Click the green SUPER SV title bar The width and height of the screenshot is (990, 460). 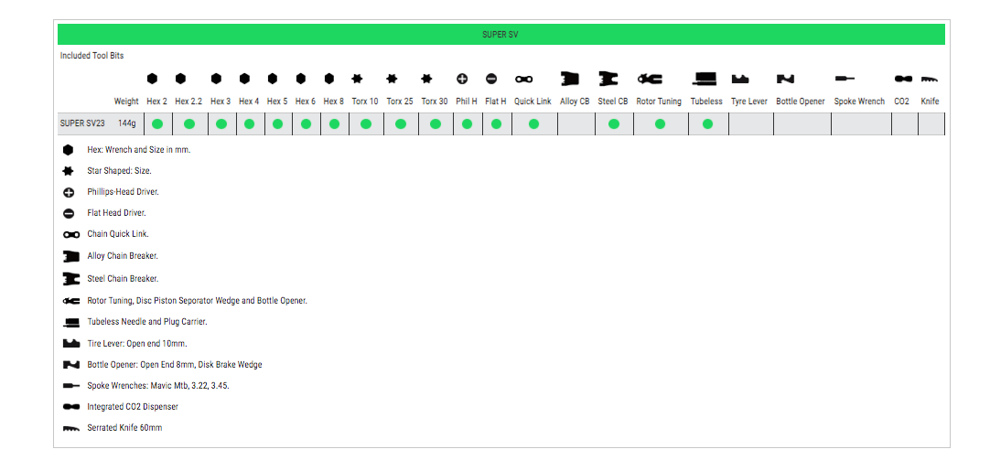[x=500, y=35]
